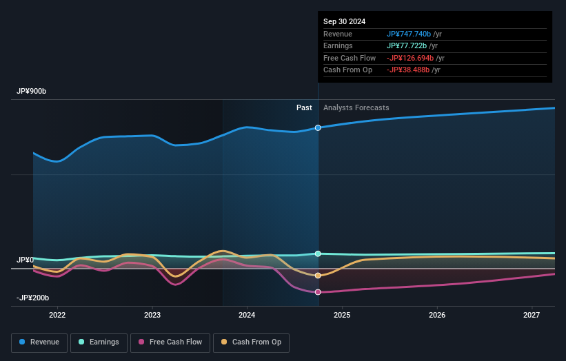Click the JP¥747.740b revenue value

409,34
